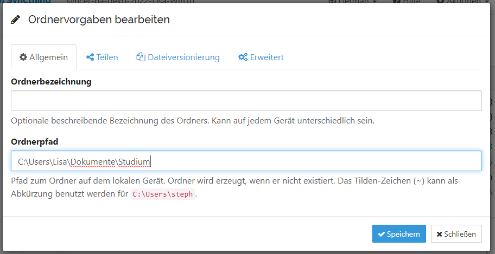Image resolution: width=495 pixels, height=254 pixels.
Task: Open the Teilen tab
Action: tap(102, 57)
